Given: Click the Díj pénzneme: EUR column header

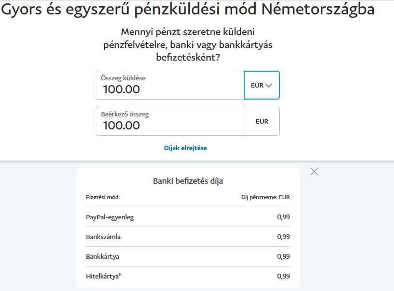Looking at the screenshot, I should (265, 197).
